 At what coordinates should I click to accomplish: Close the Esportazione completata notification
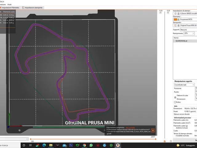point(153,130)
